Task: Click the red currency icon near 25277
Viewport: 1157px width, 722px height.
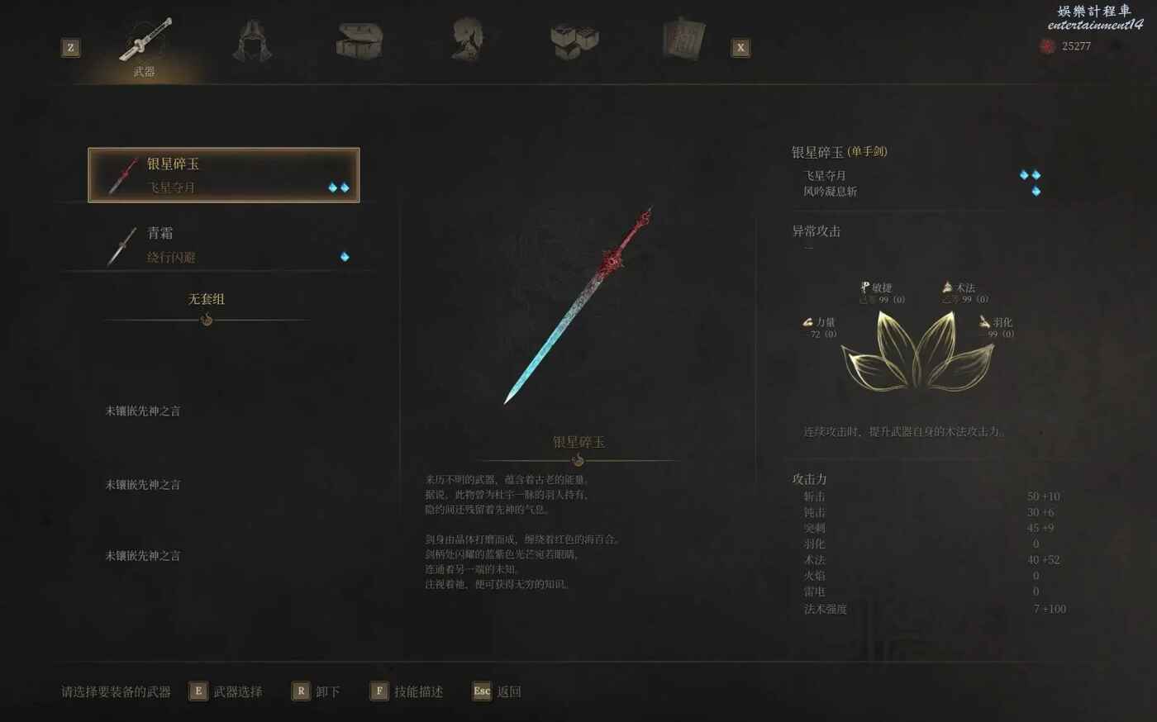Action: 1047,46
